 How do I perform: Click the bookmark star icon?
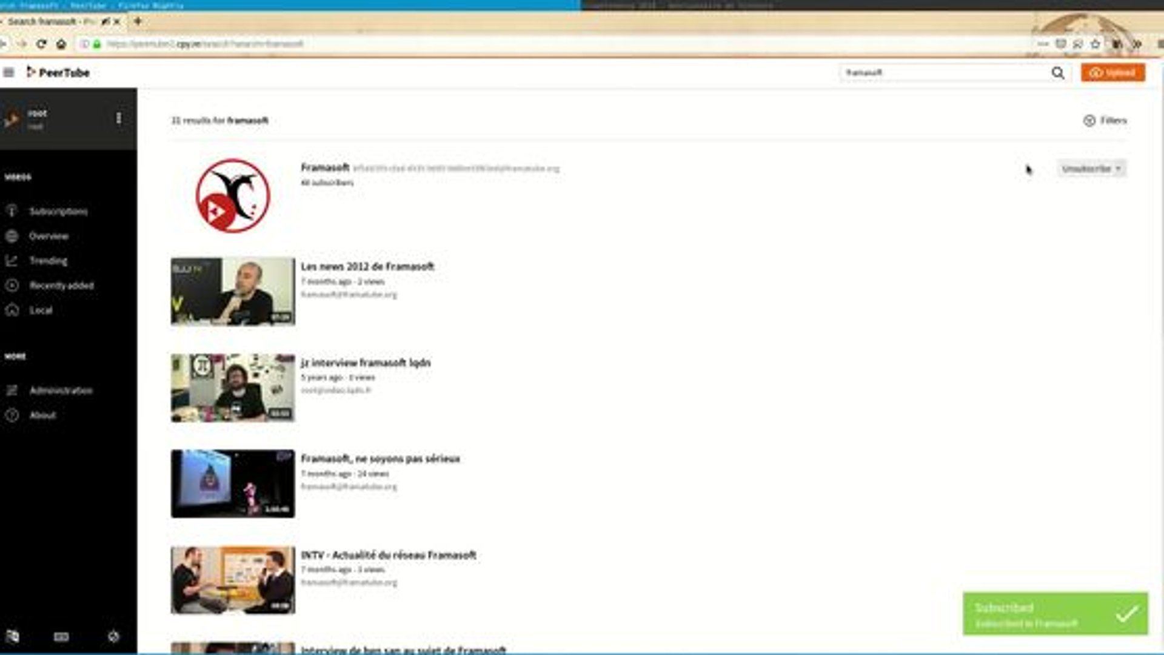click(x=1095, y=44)
